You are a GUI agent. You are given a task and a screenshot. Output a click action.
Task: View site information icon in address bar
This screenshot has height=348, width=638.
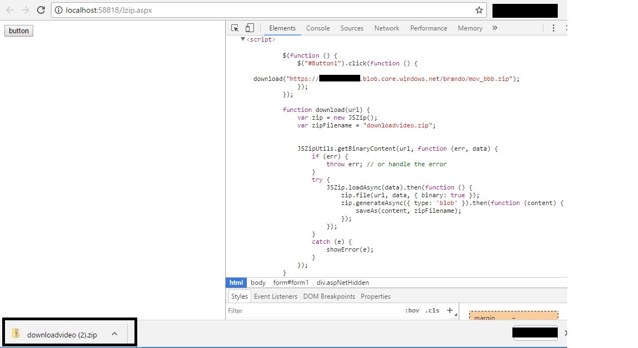point(59,10)
